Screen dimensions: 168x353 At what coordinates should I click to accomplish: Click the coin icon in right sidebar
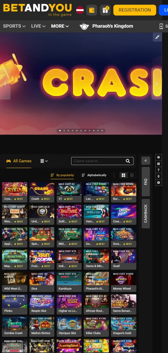pos(159,182)
